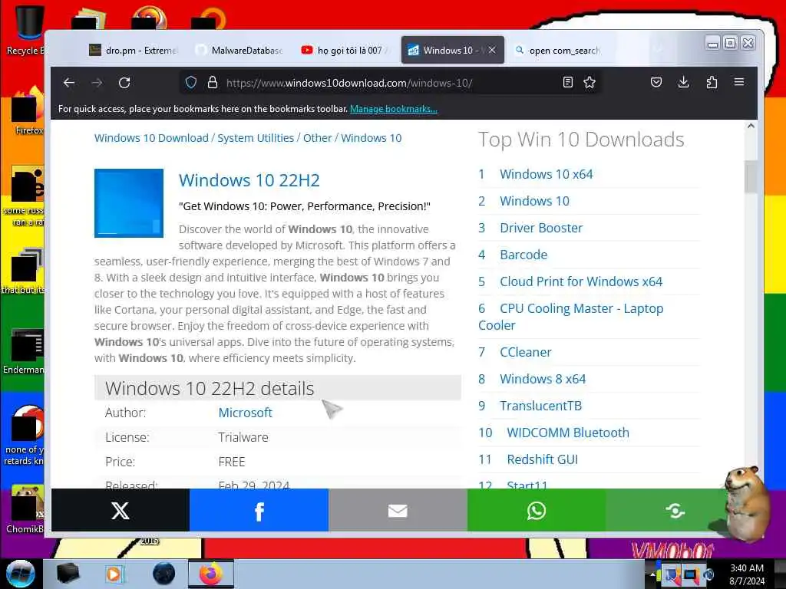The image size is (786, 589).
Task: Show hidden system tray icons
Action: [x=652, y=574]
